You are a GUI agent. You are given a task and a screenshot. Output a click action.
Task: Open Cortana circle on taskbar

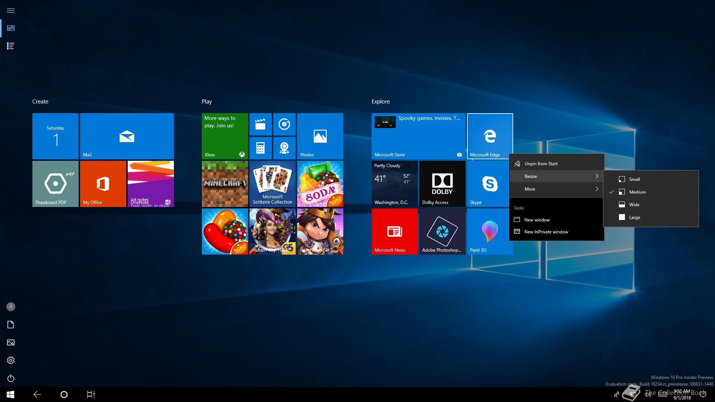64,395
